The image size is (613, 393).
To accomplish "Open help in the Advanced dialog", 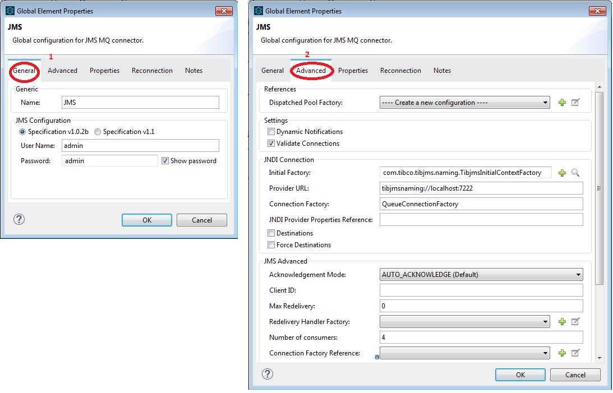I will click(x=268, y=374).
